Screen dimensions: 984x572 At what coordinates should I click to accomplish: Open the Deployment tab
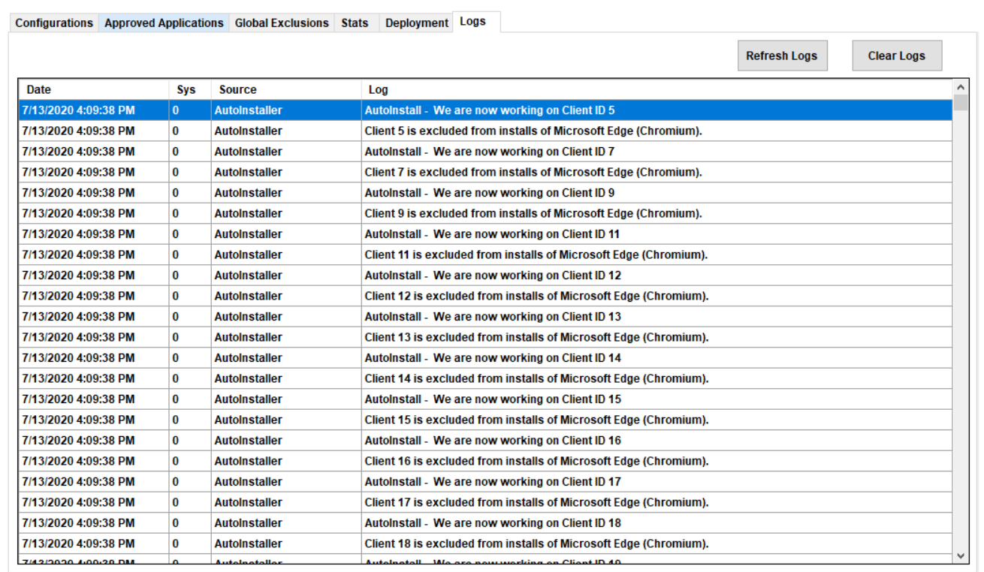coord(416,23)
